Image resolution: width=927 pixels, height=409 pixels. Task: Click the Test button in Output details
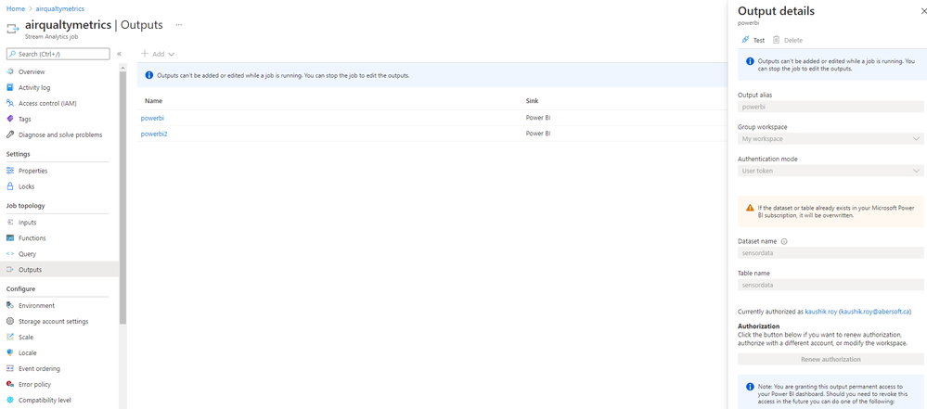(x=753, y=40)
